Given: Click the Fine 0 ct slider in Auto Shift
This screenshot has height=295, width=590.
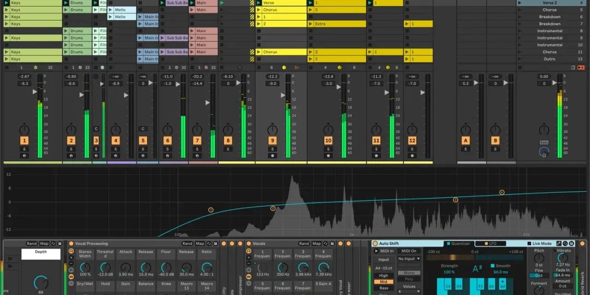Looking at the screenshot, I should (539, 276).
